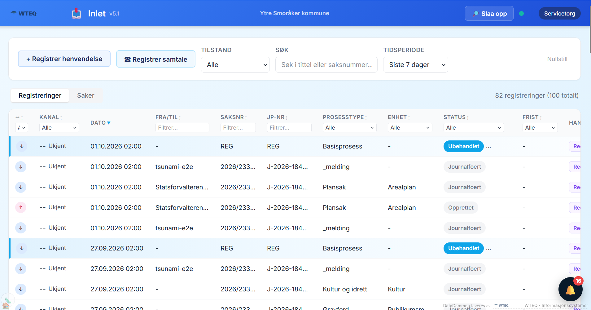This screenshot has width=591, height=310.
Task: Focus the JP-NR filter field
Action: pos(289,127)
